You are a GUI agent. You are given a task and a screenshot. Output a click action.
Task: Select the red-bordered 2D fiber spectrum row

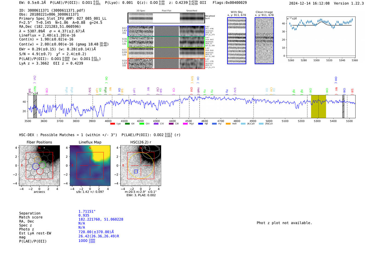166,64
